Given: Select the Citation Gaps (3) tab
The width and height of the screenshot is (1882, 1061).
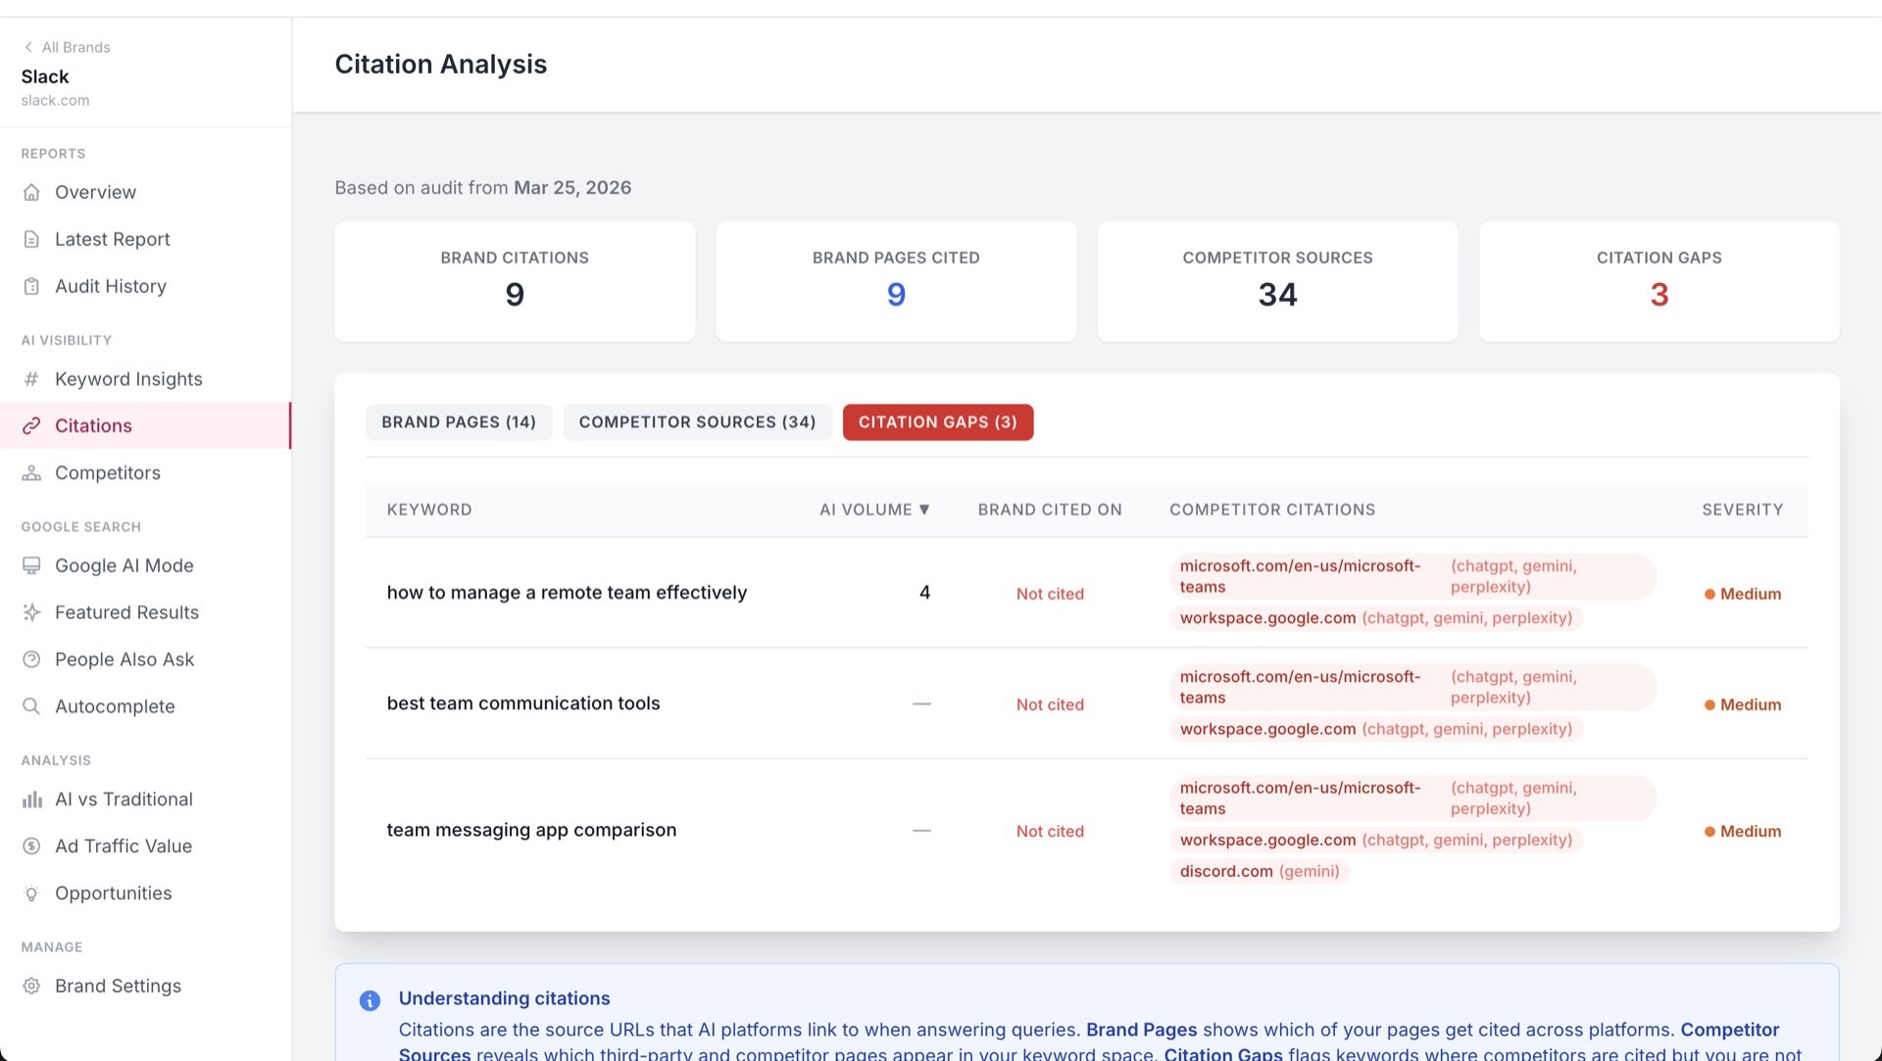Looking at the screenshot, I should [938, 422].
